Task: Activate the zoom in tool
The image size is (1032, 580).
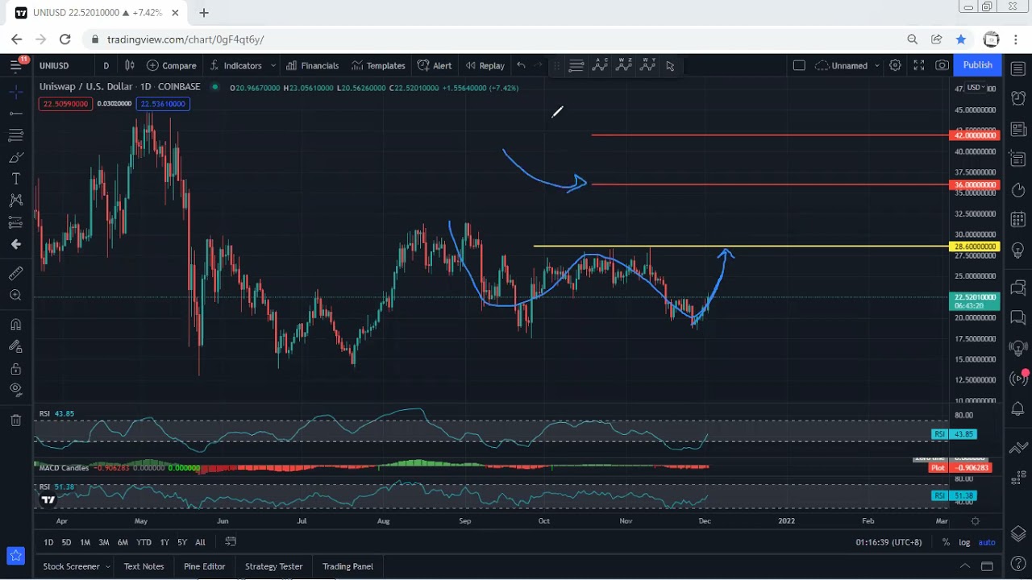Action: click(x=15, y=296)
